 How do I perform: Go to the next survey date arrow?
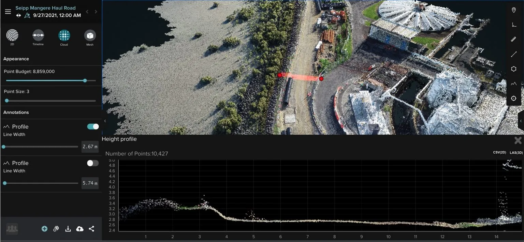point(96,12)
